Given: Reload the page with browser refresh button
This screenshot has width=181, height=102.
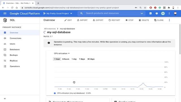Looking at the screenshot, I should [12, 8].
